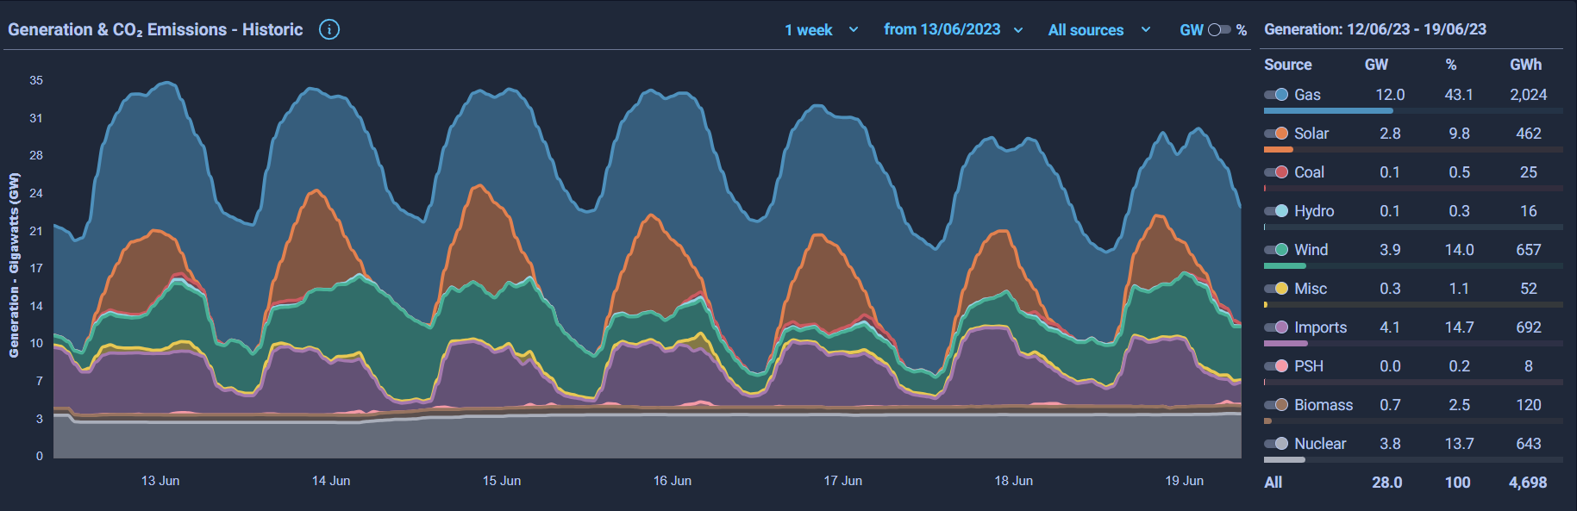Click the Source column header
The height and width of the screenshot is (511, 1577).
click(x=1287, y=65)
